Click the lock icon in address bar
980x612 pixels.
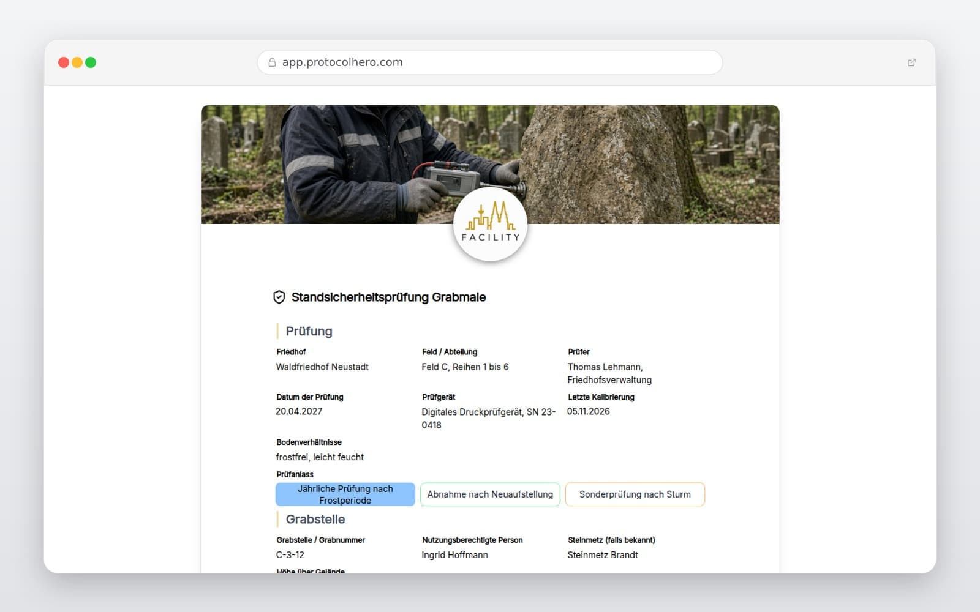(272, 62)
